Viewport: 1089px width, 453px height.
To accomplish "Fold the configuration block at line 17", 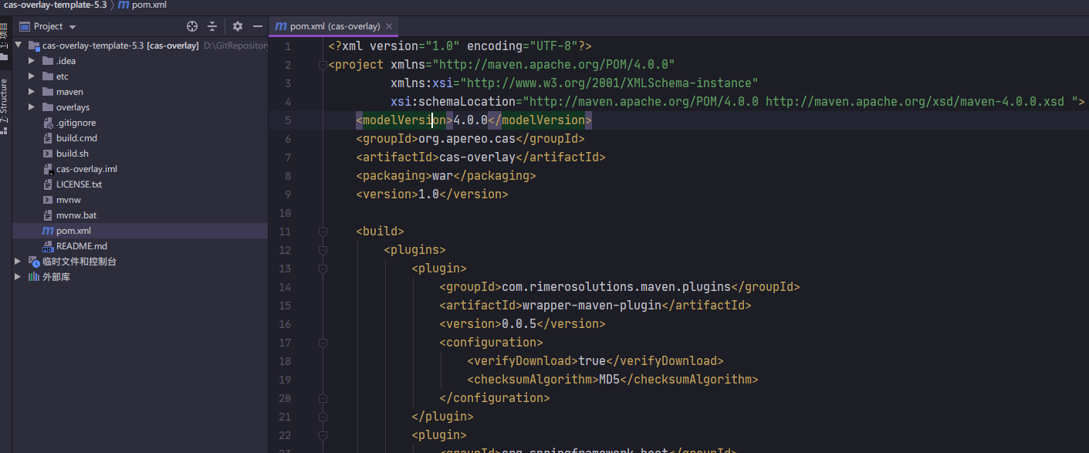I will click(x=323, y=343).
